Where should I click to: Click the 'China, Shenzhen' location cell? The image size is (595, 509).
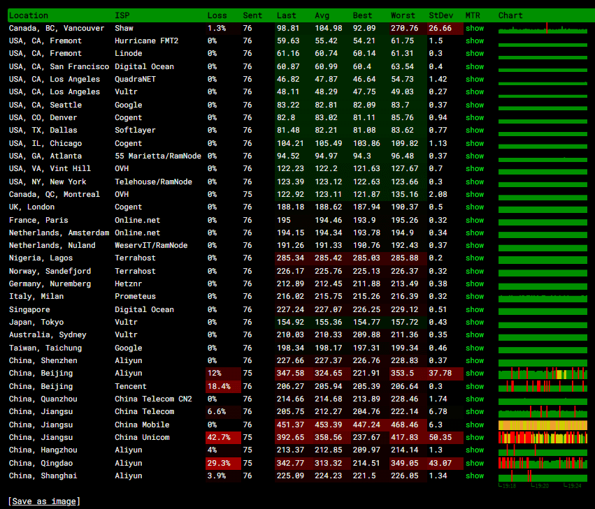43,360
